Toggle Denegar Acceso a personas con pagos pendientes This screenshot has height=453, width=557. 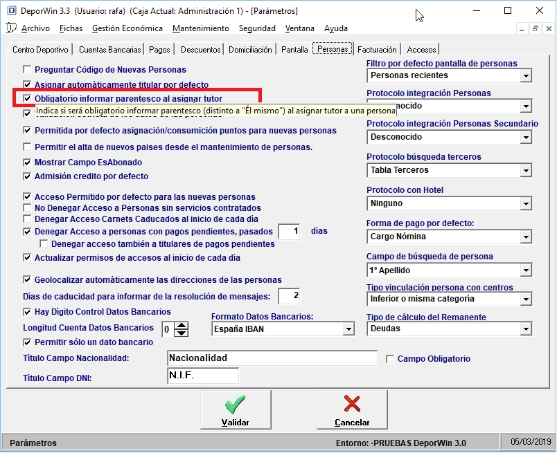27,232
